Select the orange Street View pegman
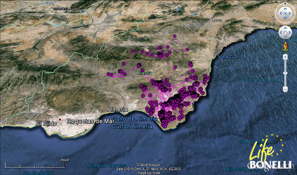This screenshot has height=175, width=297. click(x=285, y=47)
